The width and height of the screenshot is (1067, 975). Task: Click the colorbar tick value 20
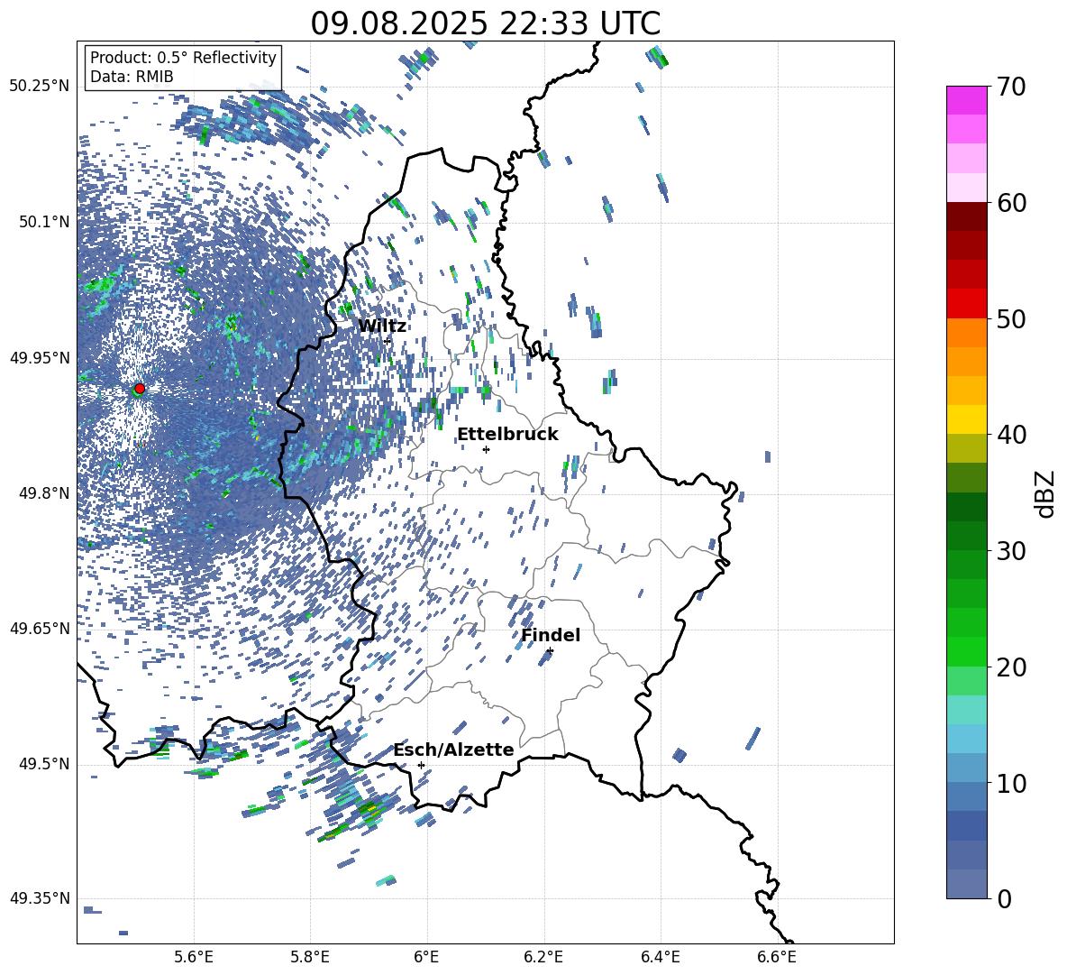point(1011,667)
